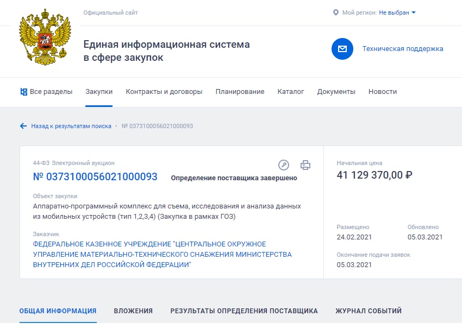Screen dimensions: 462x329
Task: Open Техническая поддержка link
Action: 402,49
